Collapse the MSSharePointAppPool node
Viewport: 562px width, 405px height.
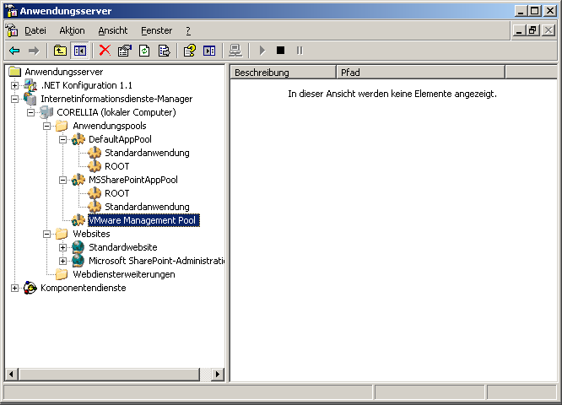pos(62,180)
